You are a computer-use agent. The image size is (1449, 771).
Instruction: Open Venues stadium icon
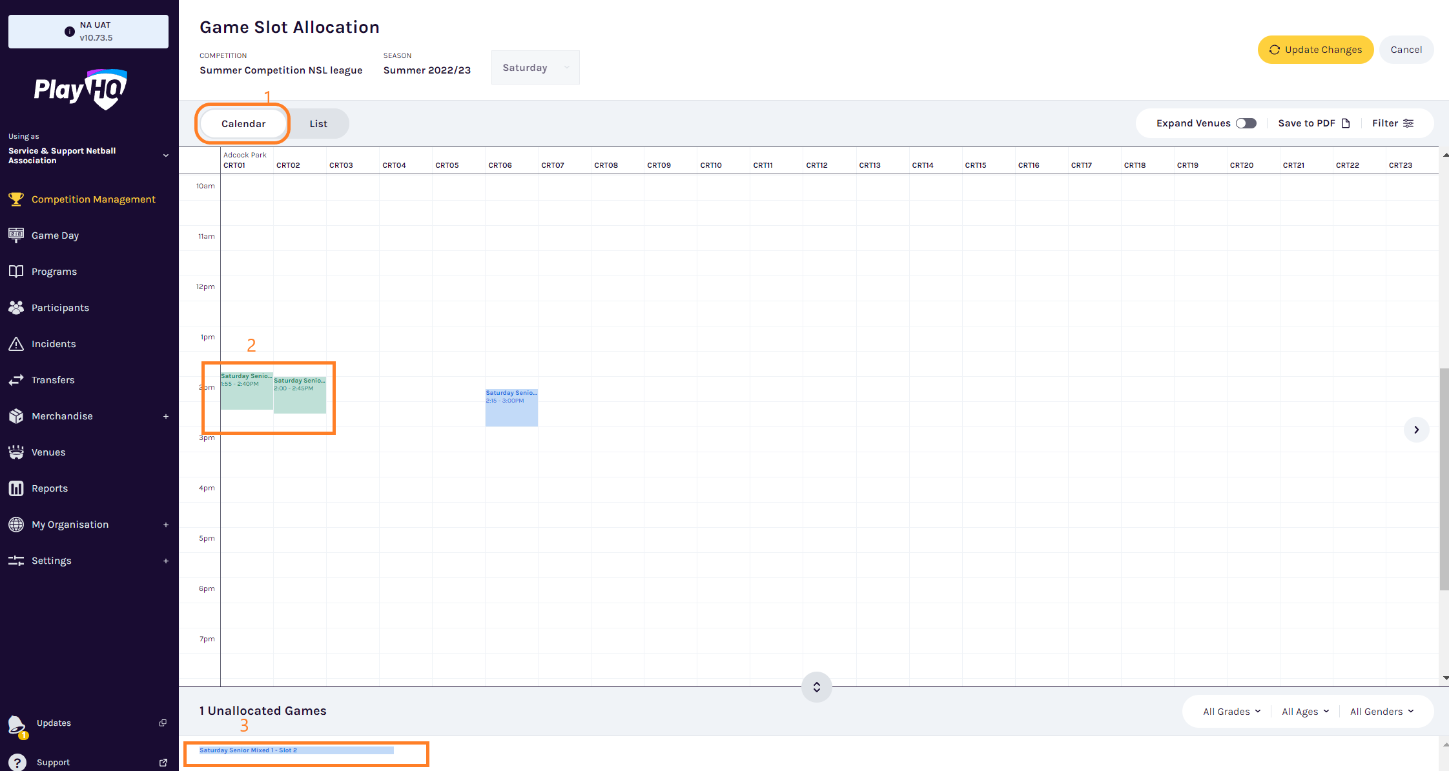click(16, 452)
